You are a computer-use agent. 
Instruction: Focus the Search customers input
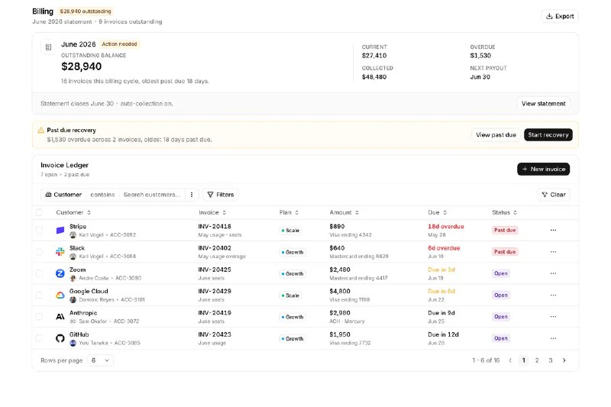[152, 195]
